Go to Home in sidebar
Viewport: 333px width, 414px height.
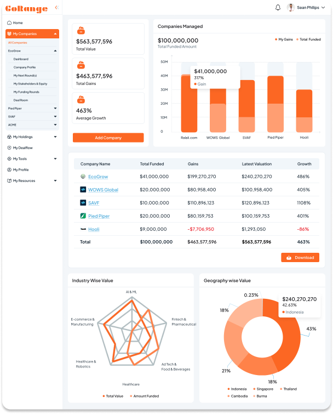[18, 22]
